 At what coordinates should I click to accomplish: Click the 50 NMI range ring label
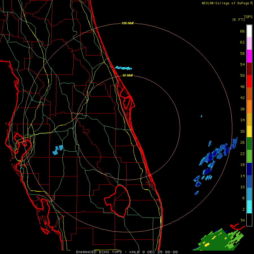[x=128, y=75]
